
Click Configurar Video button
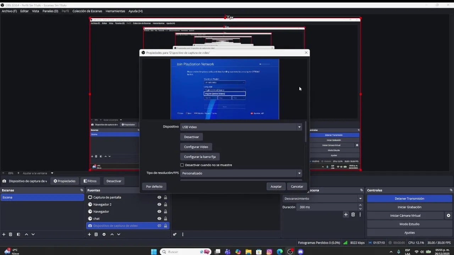(x=196, y=147)
